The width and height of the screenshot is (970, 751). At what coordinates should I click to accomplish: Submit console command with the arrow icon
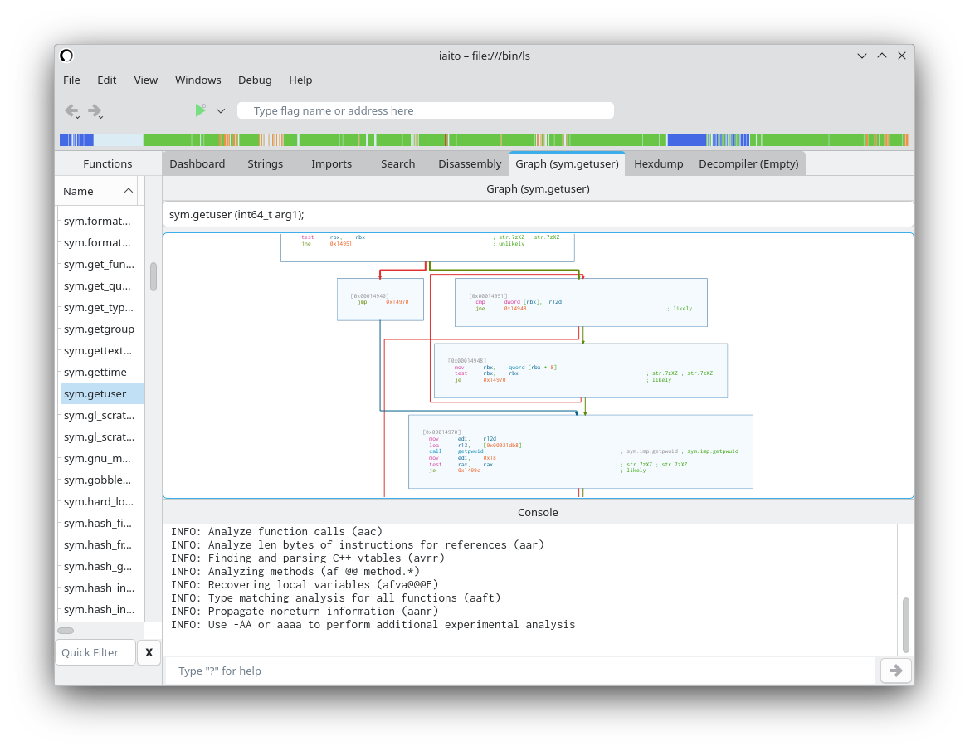coord(895,671)
